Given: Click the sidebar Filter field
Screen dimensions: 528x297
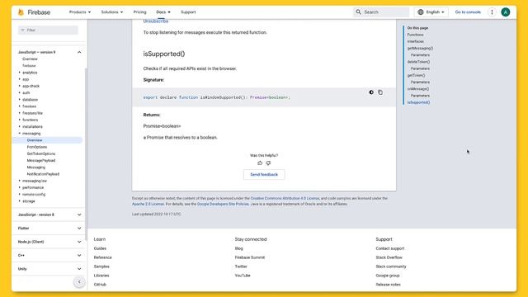Looking at the screenshot, I should click(x=48, y=30).
